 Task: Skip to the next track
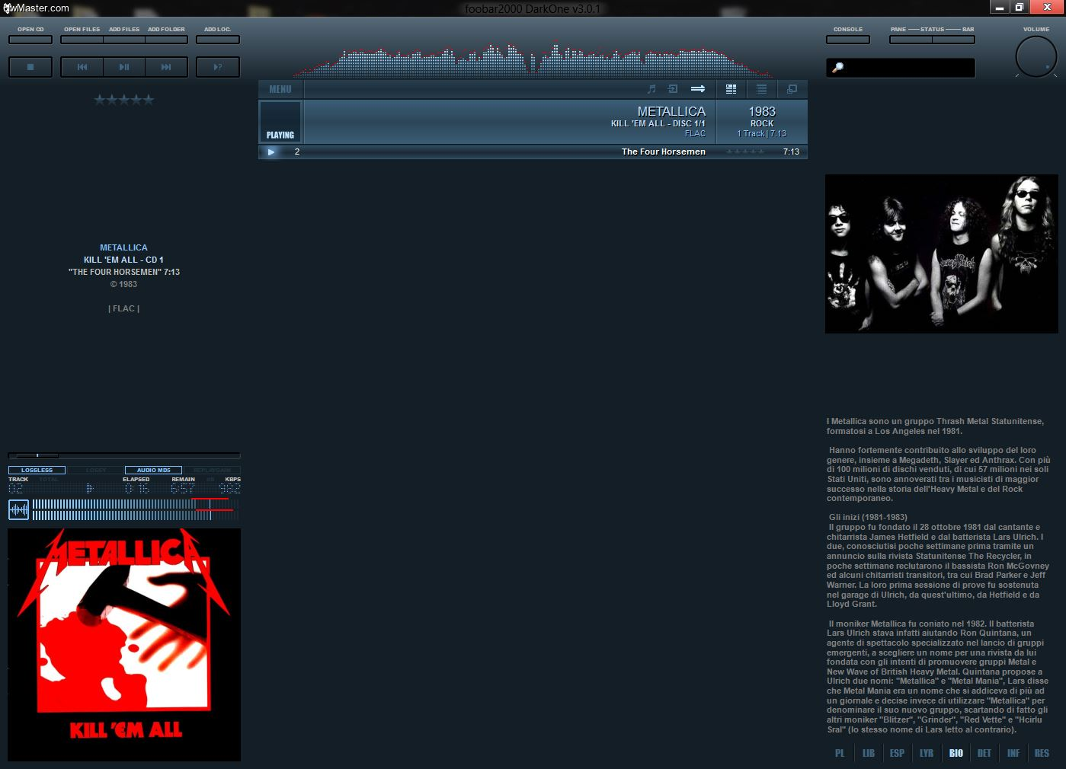tap(166, 67)
